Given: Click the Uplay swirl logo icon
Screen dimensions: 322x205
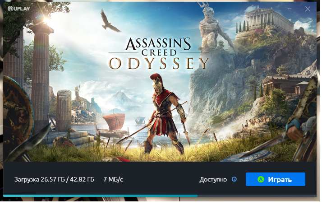Looking at the screenshot, I should click(x=10, y=9).
